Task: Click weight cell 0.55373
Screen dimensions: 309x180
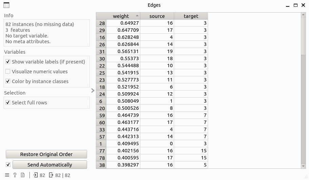Action: (123, 58)
